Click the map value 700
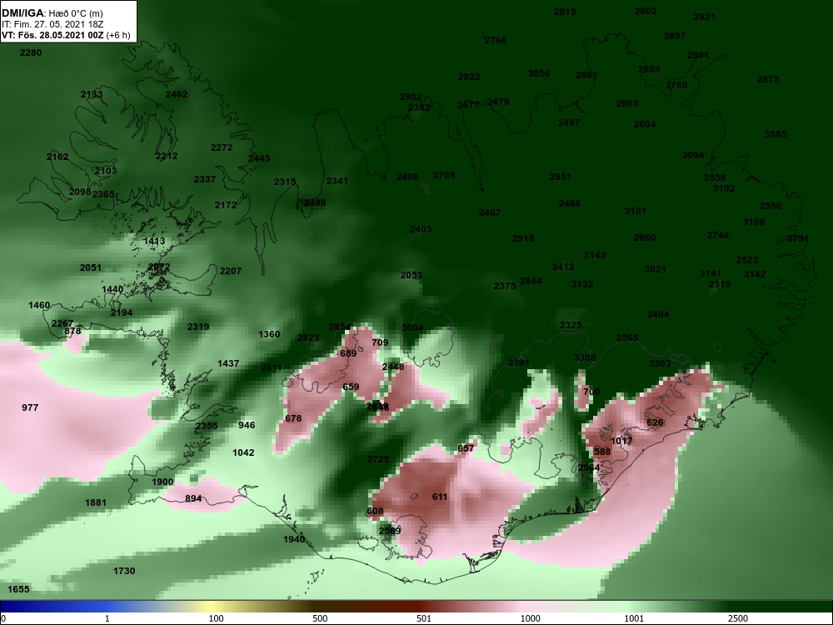The height and width of the screenshot is (625, 833). pyautogui.click(x=591, y=392)
